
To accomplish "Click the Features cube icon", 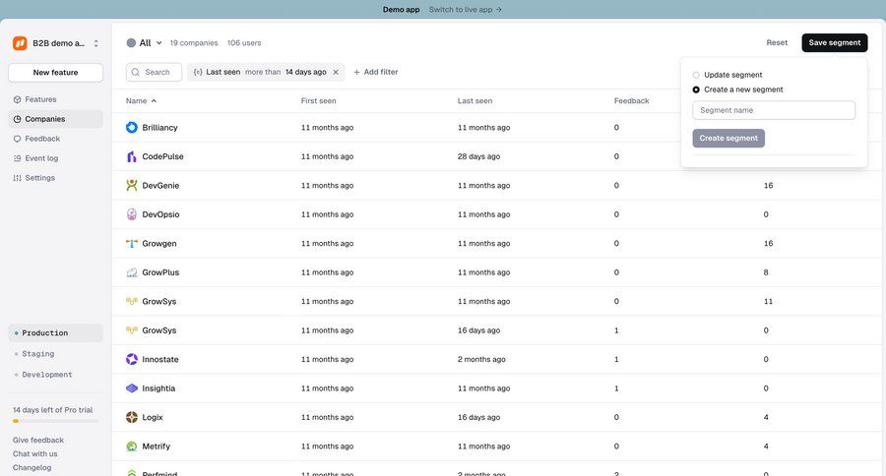I will 17,99.
